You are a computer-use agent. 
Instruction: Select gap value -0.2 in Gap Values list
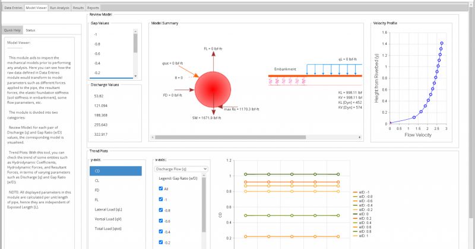[x=111, y=73]
